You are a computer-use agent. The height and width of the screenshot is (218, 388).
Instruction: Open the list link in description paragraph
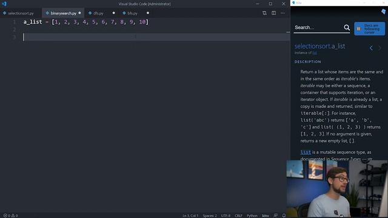[x=306, y=152]
